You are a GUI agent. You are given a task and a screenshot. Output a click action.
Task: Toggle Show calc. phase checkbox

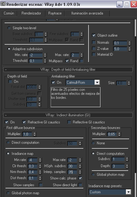[80, 178]
